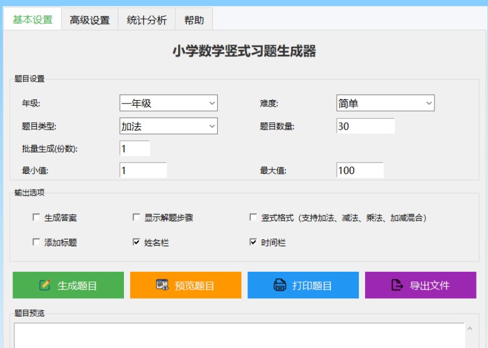Enable the 生成答案 checkbox
The width and height of the screenshot is (488, 348).
tap(36, 217)
